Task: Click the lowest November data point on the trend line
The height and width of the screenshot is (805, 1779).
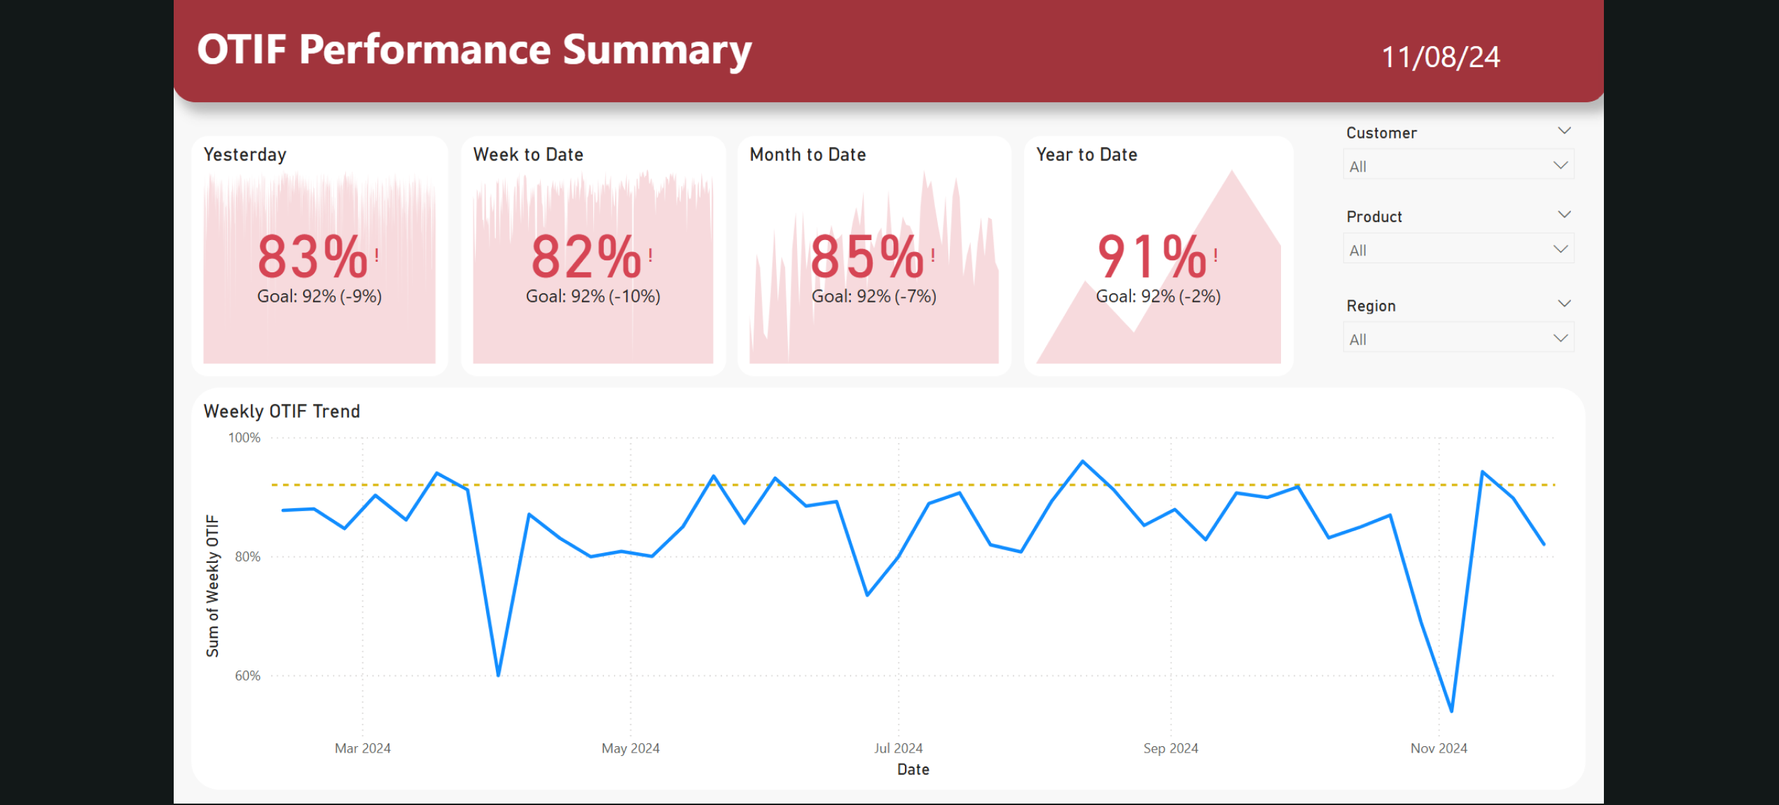Action: click(1451, 711)
